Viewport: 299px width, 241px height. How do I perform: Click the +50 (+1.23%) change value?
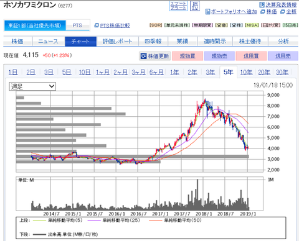(57, 55)
